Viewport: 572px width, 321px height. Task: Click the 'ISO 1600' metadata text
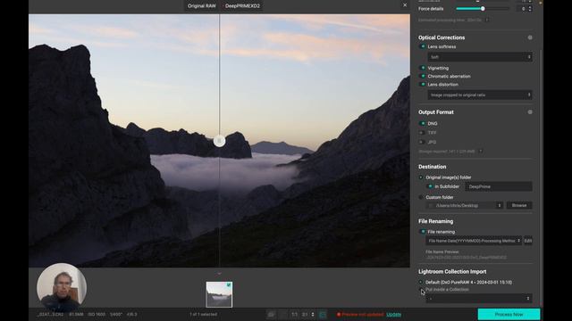tap(97, 314)
